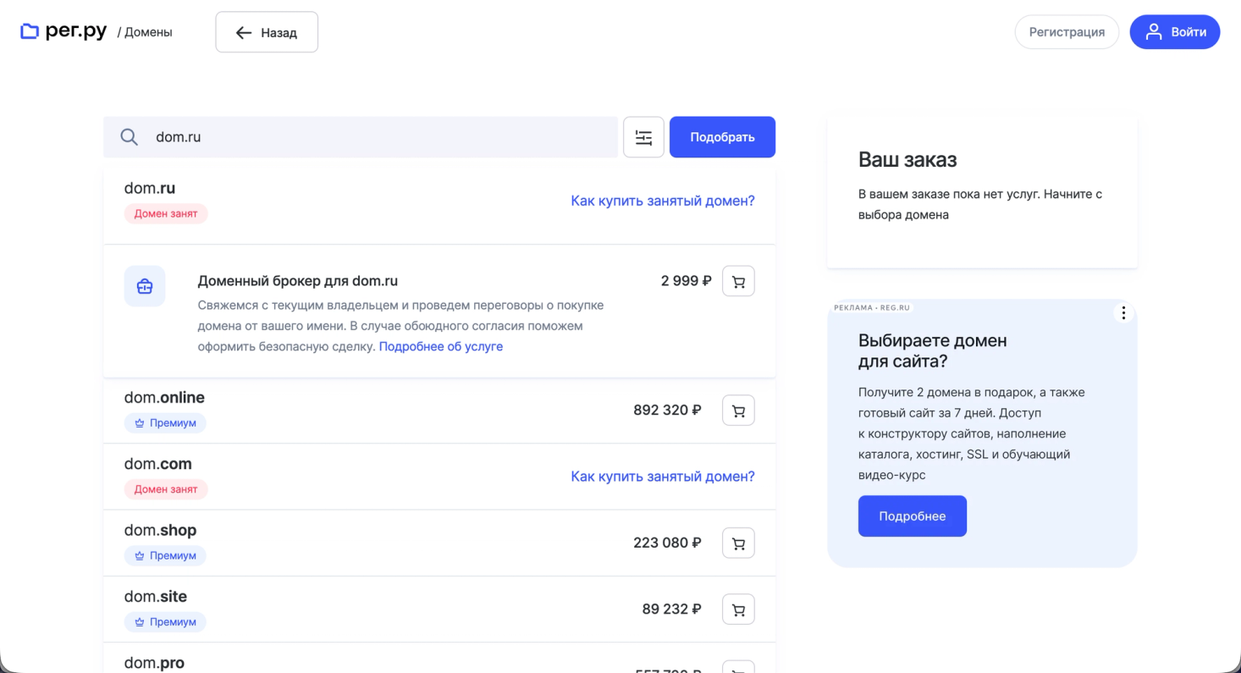This screenshot has width=1241, height=673.
Task: Click the Войти login button
Action: (x=1175, y=32)
